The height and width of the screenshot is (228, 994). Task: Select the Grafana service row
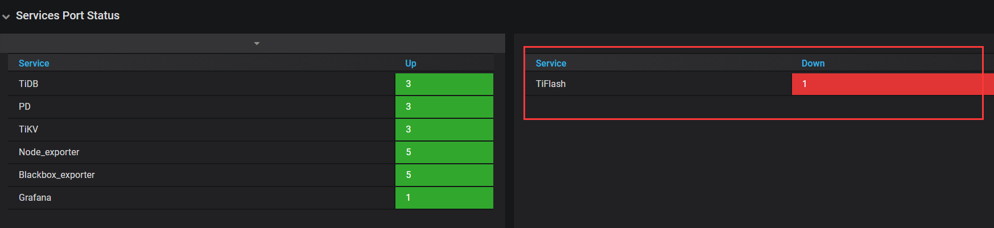point(251,197)
